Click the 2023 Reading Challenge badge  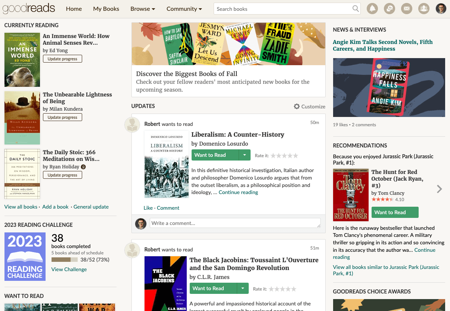(x=25, y=257)
